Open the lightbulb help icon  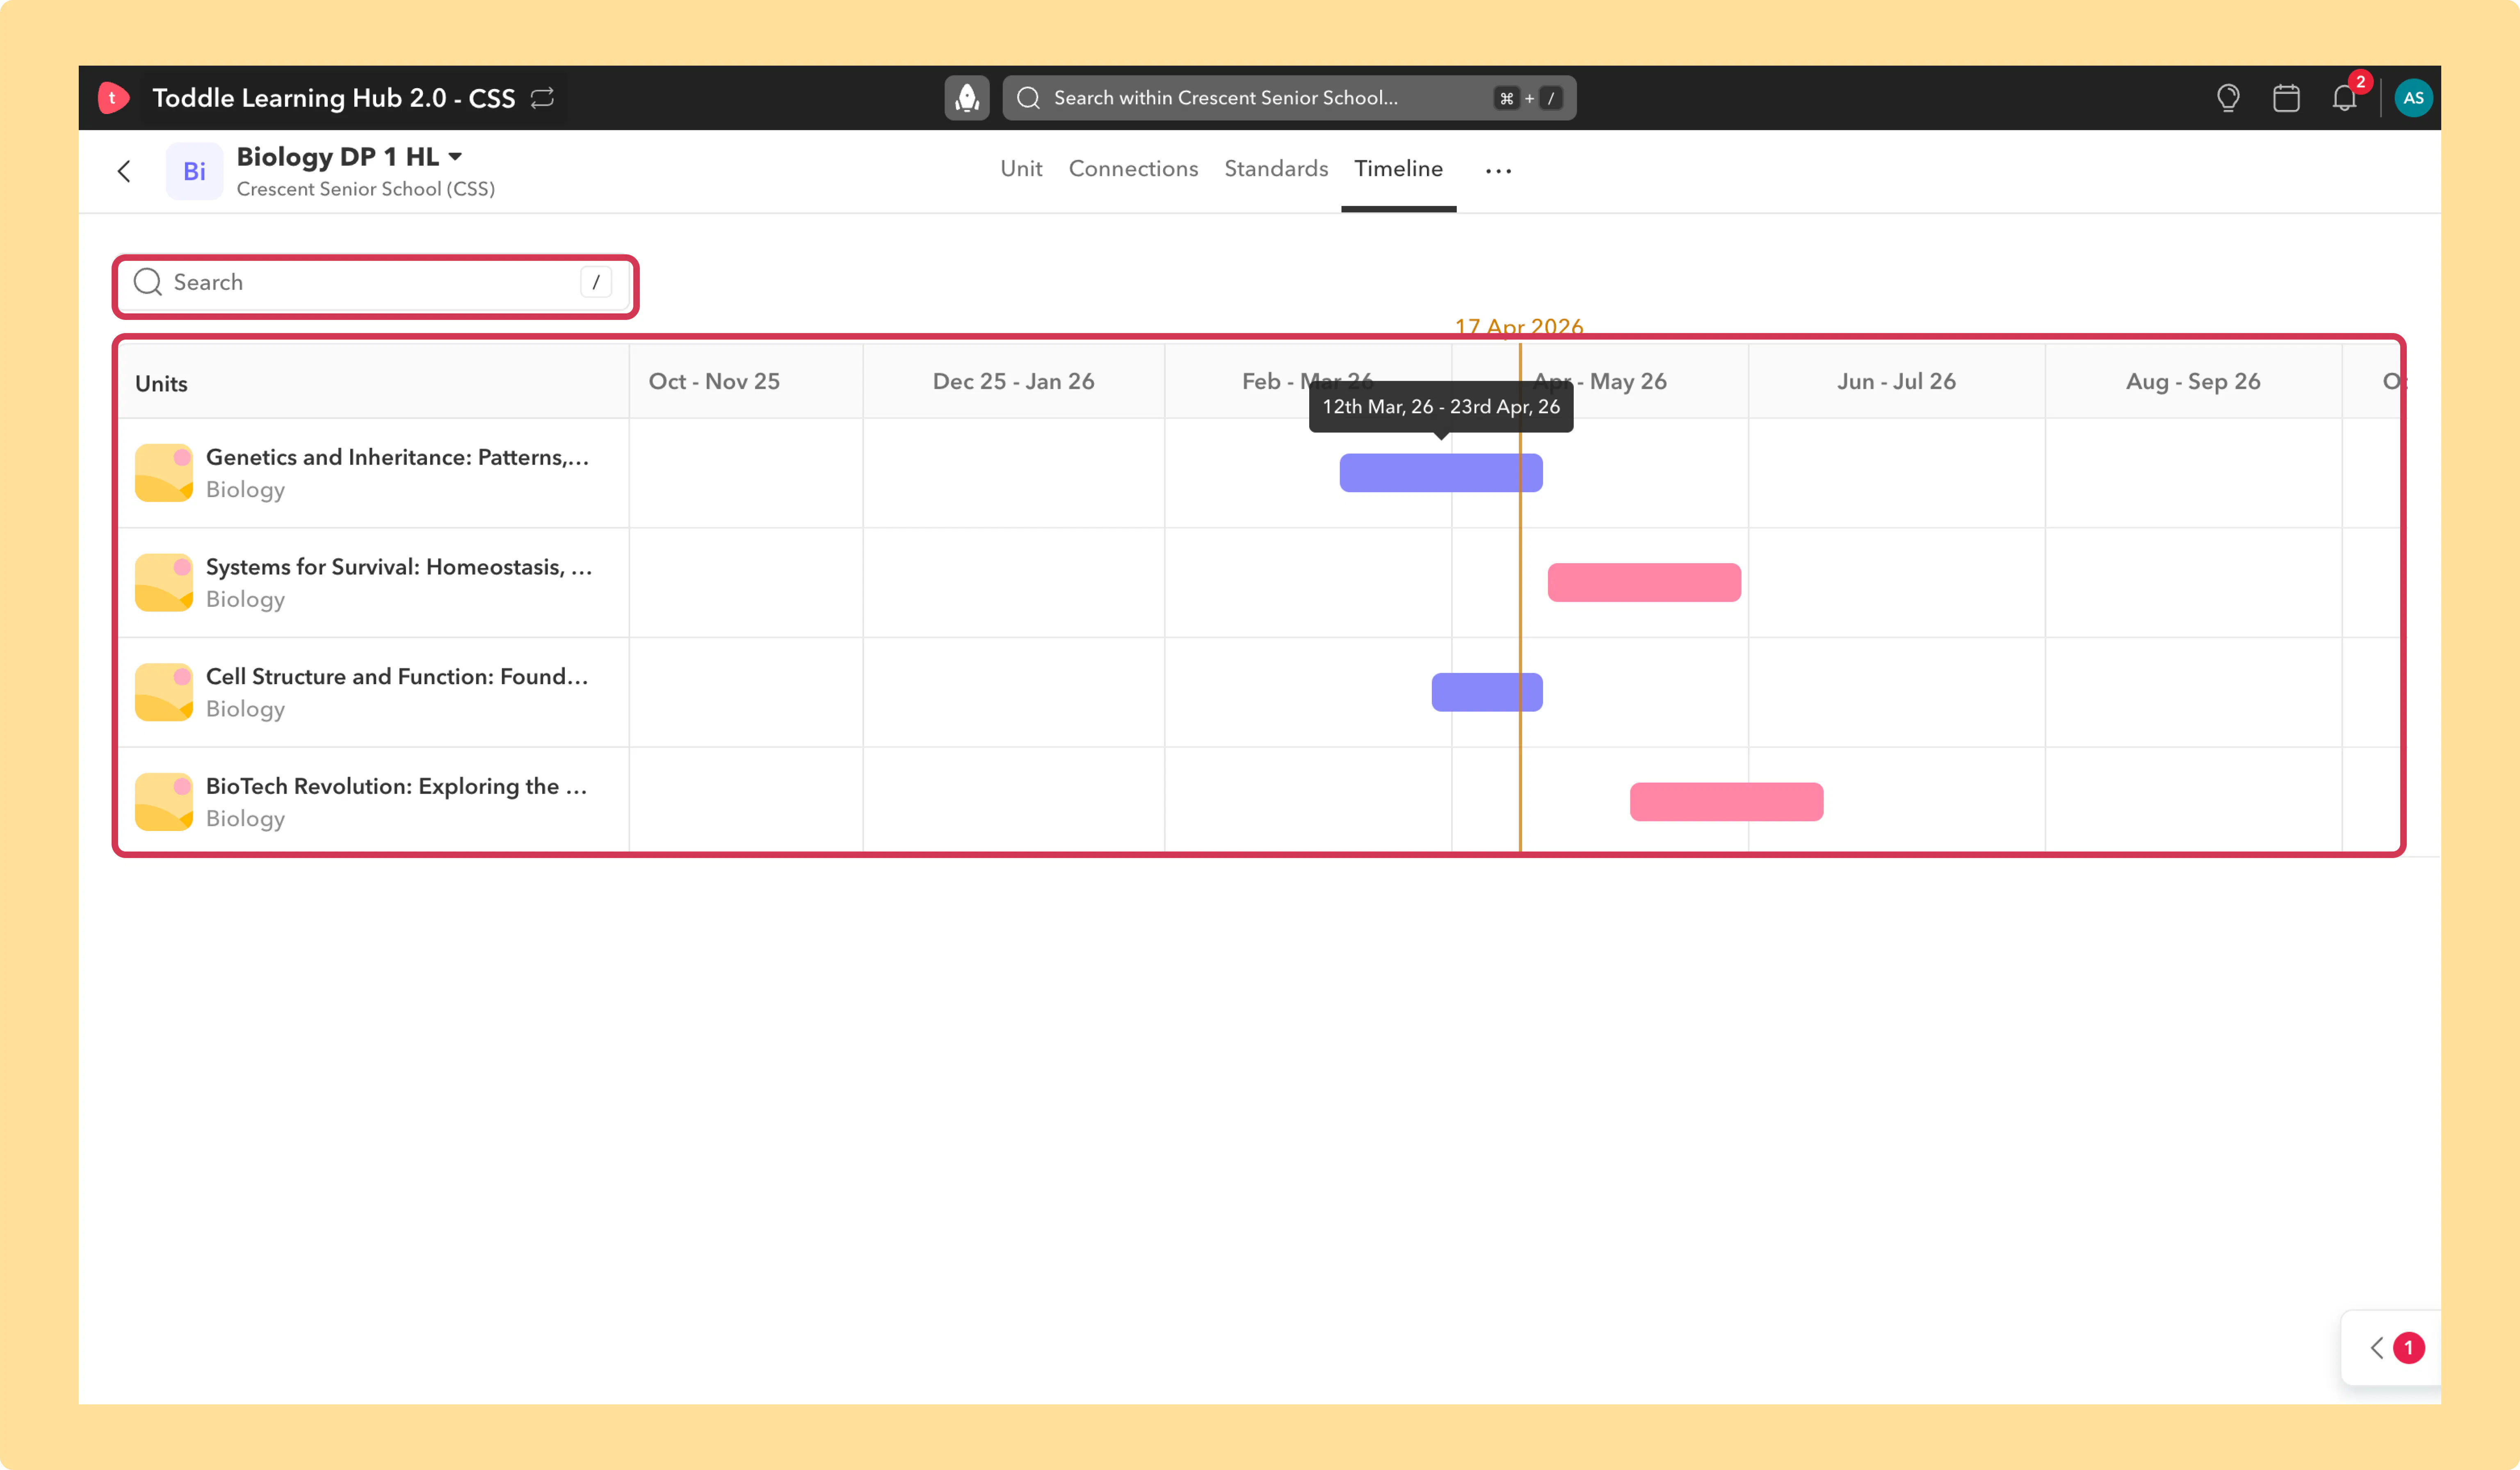click(2228, 98)
